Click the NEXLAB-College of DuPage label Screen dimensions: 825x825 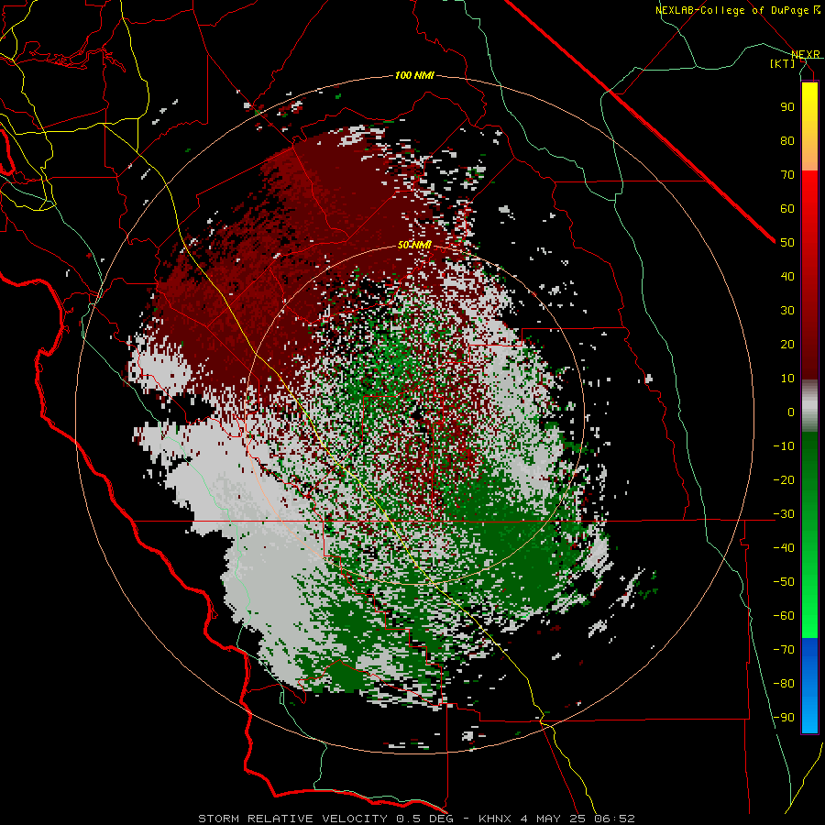pyautogui.click(x=737, y=10)
